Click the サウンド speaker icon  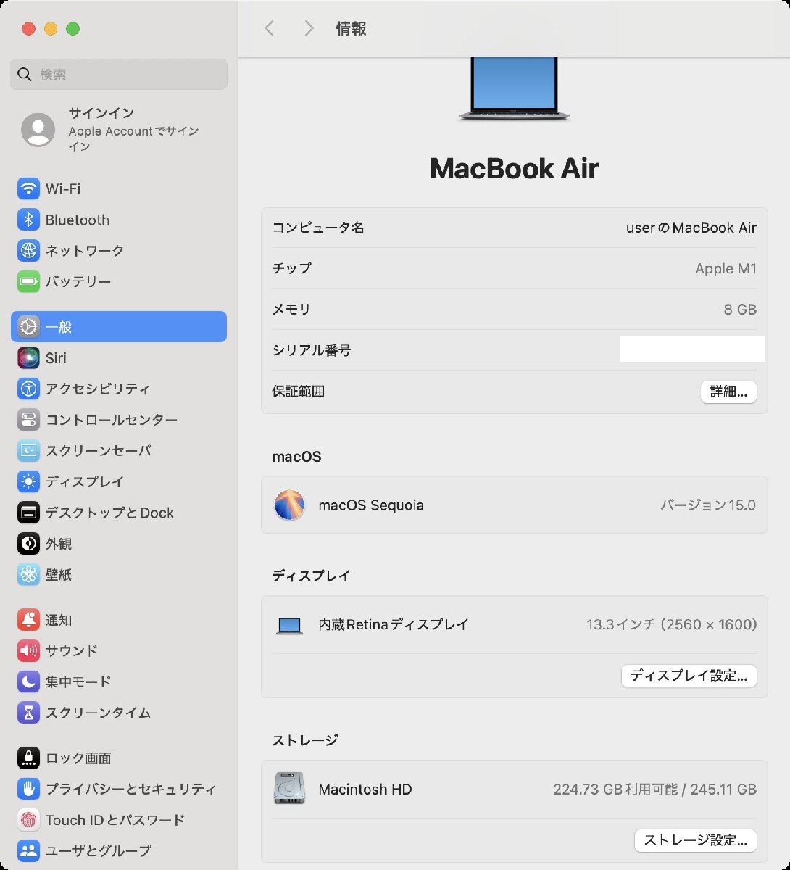pos(28,651)
